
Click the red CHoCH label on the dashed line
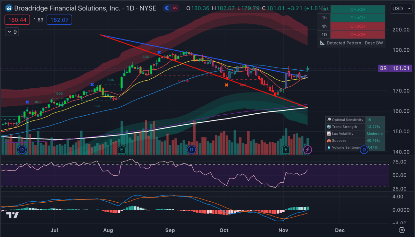[184, 81]
